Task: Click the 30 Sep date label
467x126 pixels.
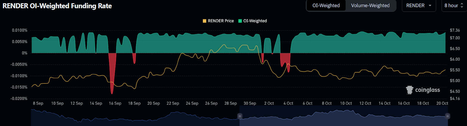Action: pyautogui.click(x=250, y=103)
